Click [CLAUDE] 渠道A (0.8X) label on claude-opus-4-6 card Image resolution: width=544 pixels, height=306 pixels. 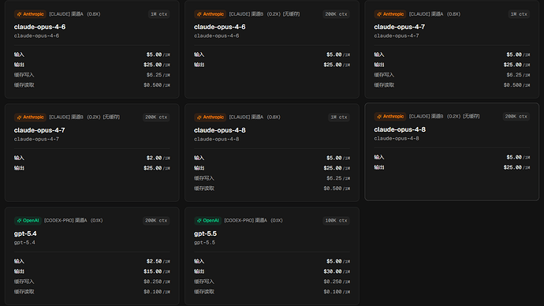point(75,14)
